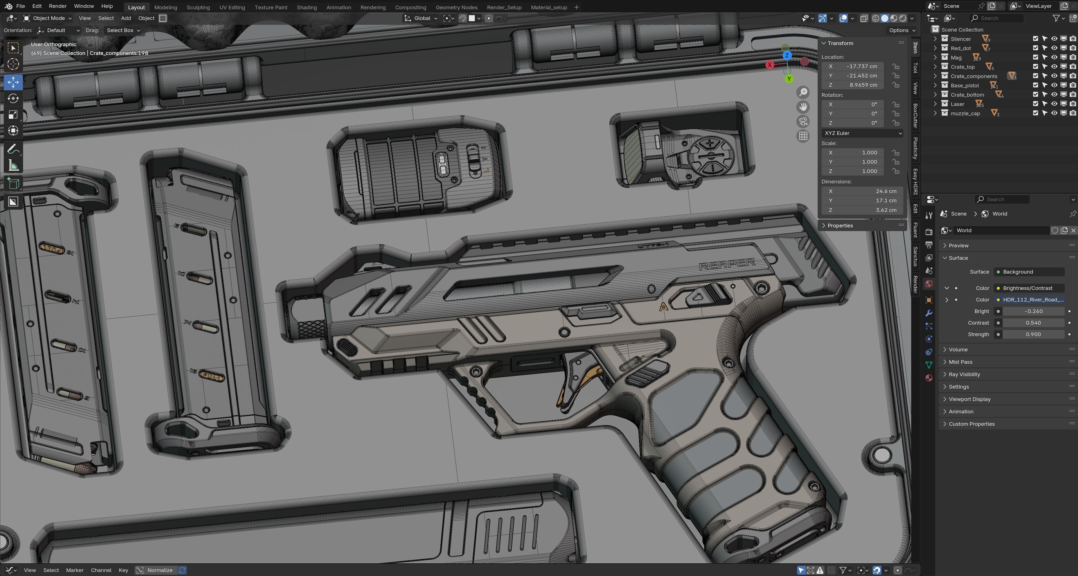Screen dimensions: 1078x576
Task: Activate the Rotate tool
Action: click(x=14, y=98)
